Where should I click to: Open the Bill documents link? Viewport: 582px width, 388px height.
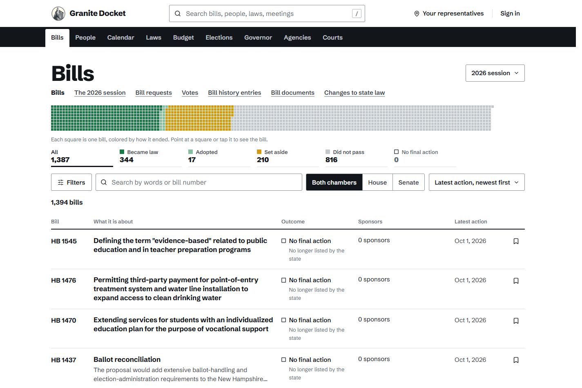pyautogui.click(x=293, y=93)
